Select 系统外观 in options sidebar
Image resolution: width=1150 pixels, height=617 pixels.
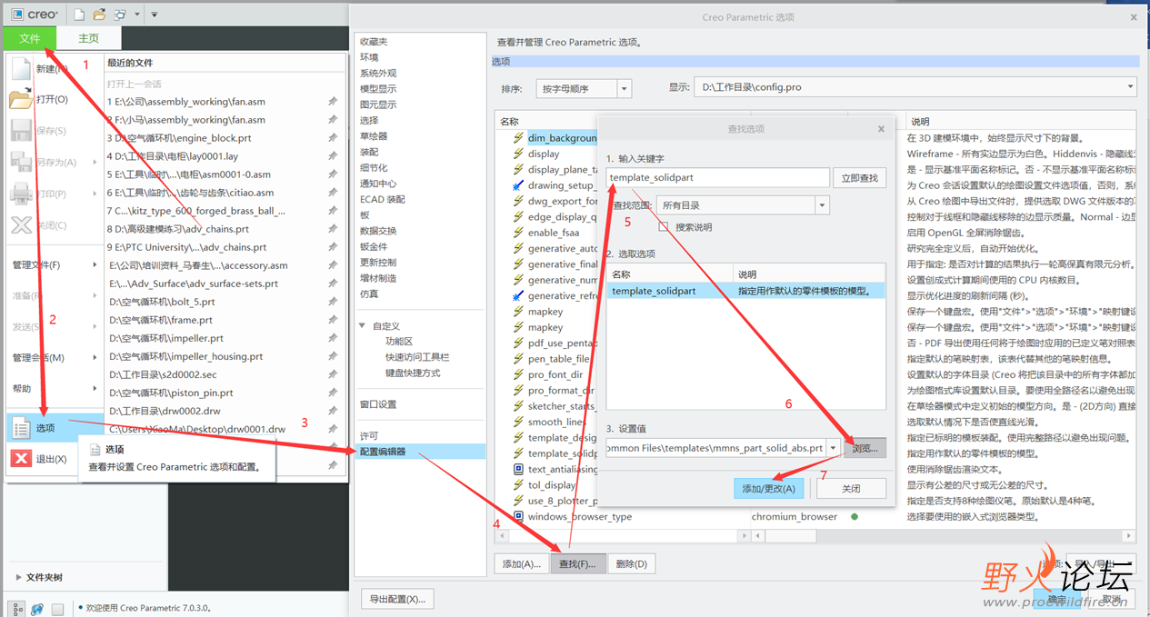[x=378, y=73]
